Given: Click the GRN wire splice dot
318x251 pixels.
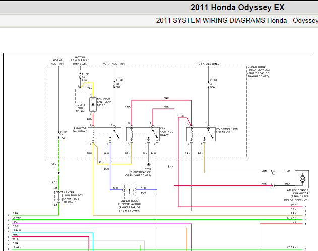Looking at the screenshot, I should pyautogui.click(x=59, y=173).
